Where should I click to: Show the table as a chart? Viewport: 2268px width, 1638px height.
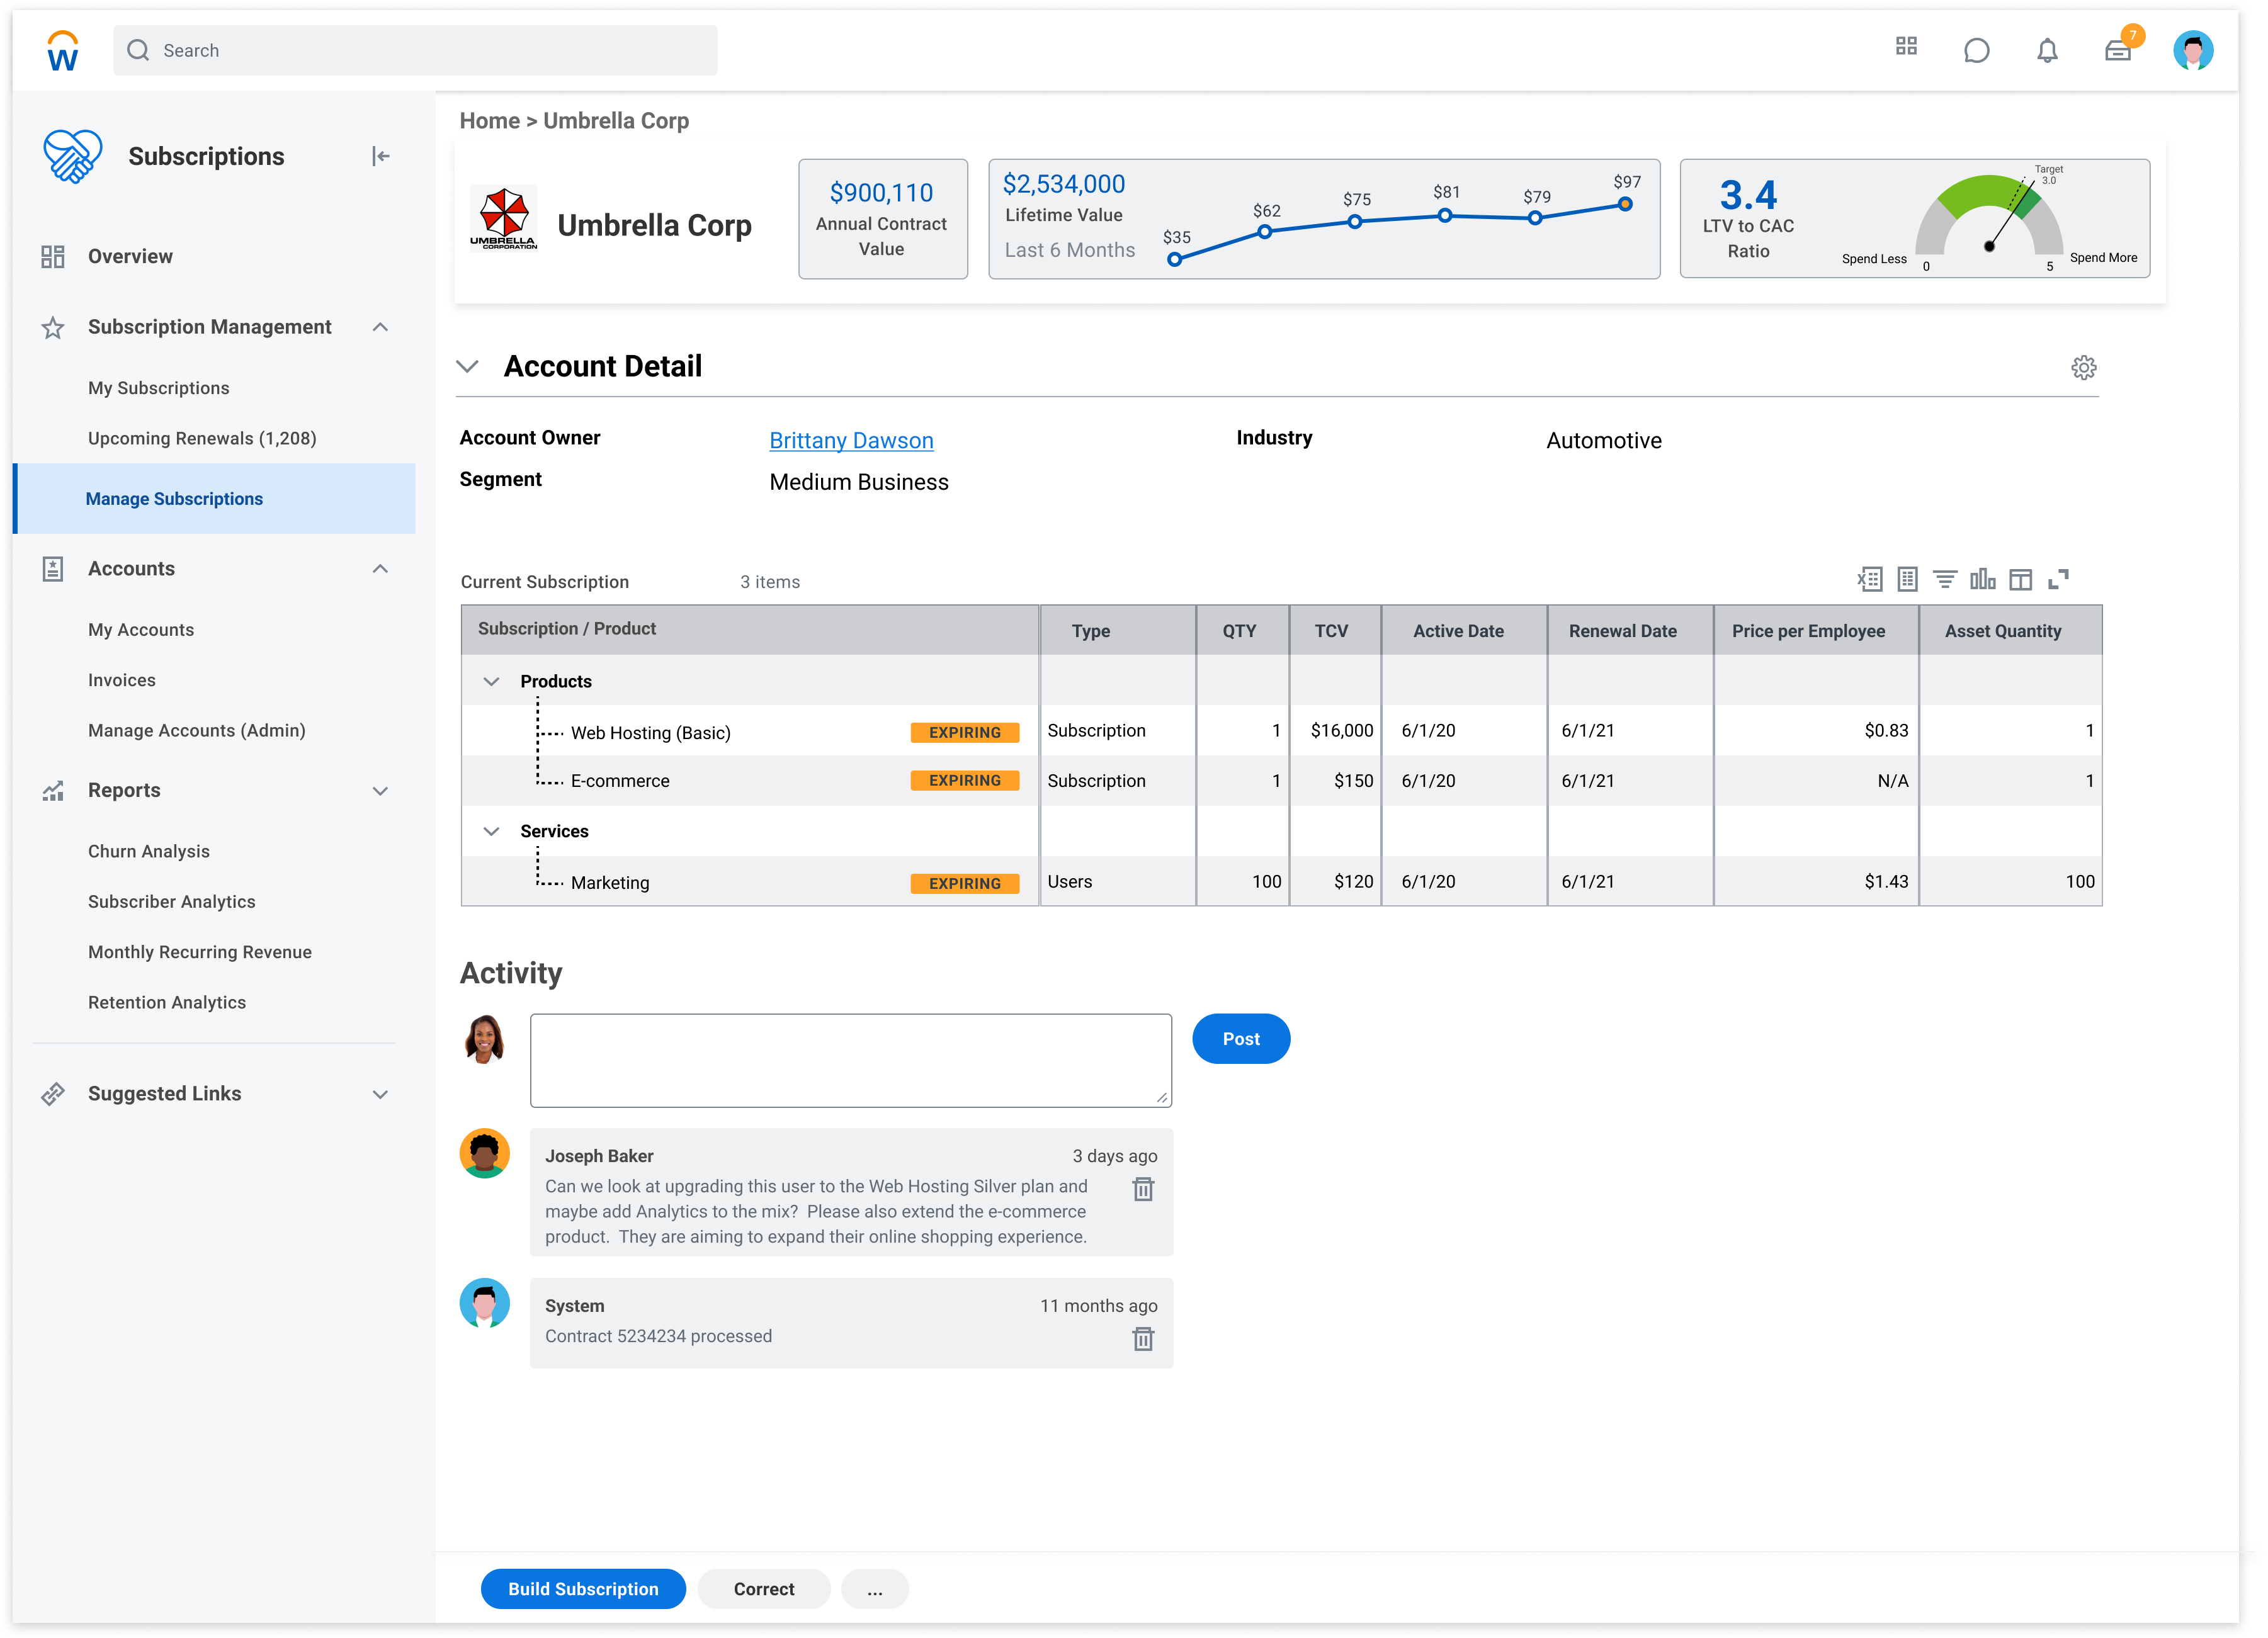[1982, 580]
